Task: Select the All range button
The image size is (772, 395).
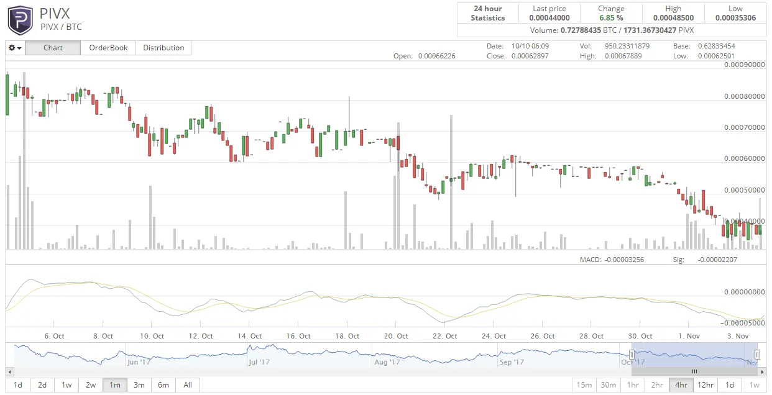Action: pos(188,385)
